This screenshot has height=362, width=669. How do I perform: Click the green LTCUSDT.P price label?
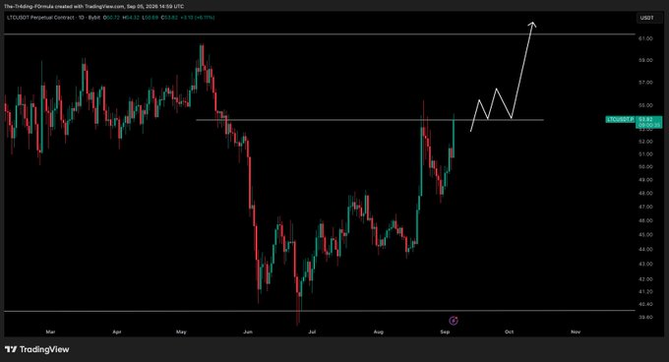pyautogui.click(x=620, y=119)
